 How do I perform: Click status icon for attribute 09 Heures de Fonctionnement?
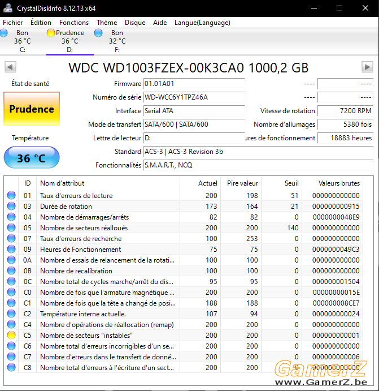click(11, 249)
